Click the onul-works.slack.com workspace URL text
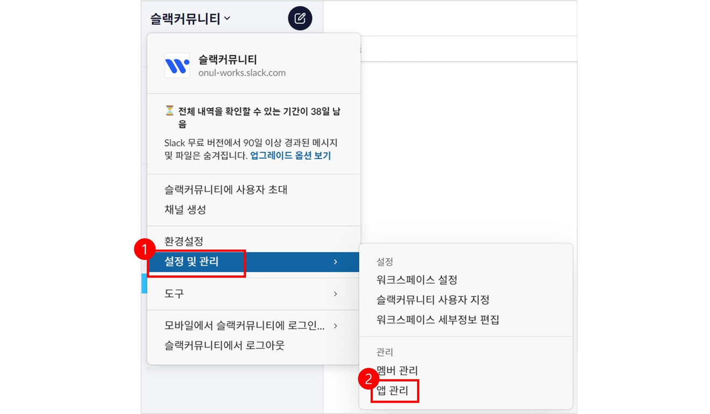The height and width of the screenshot is (414, 710). pos(242,73)
